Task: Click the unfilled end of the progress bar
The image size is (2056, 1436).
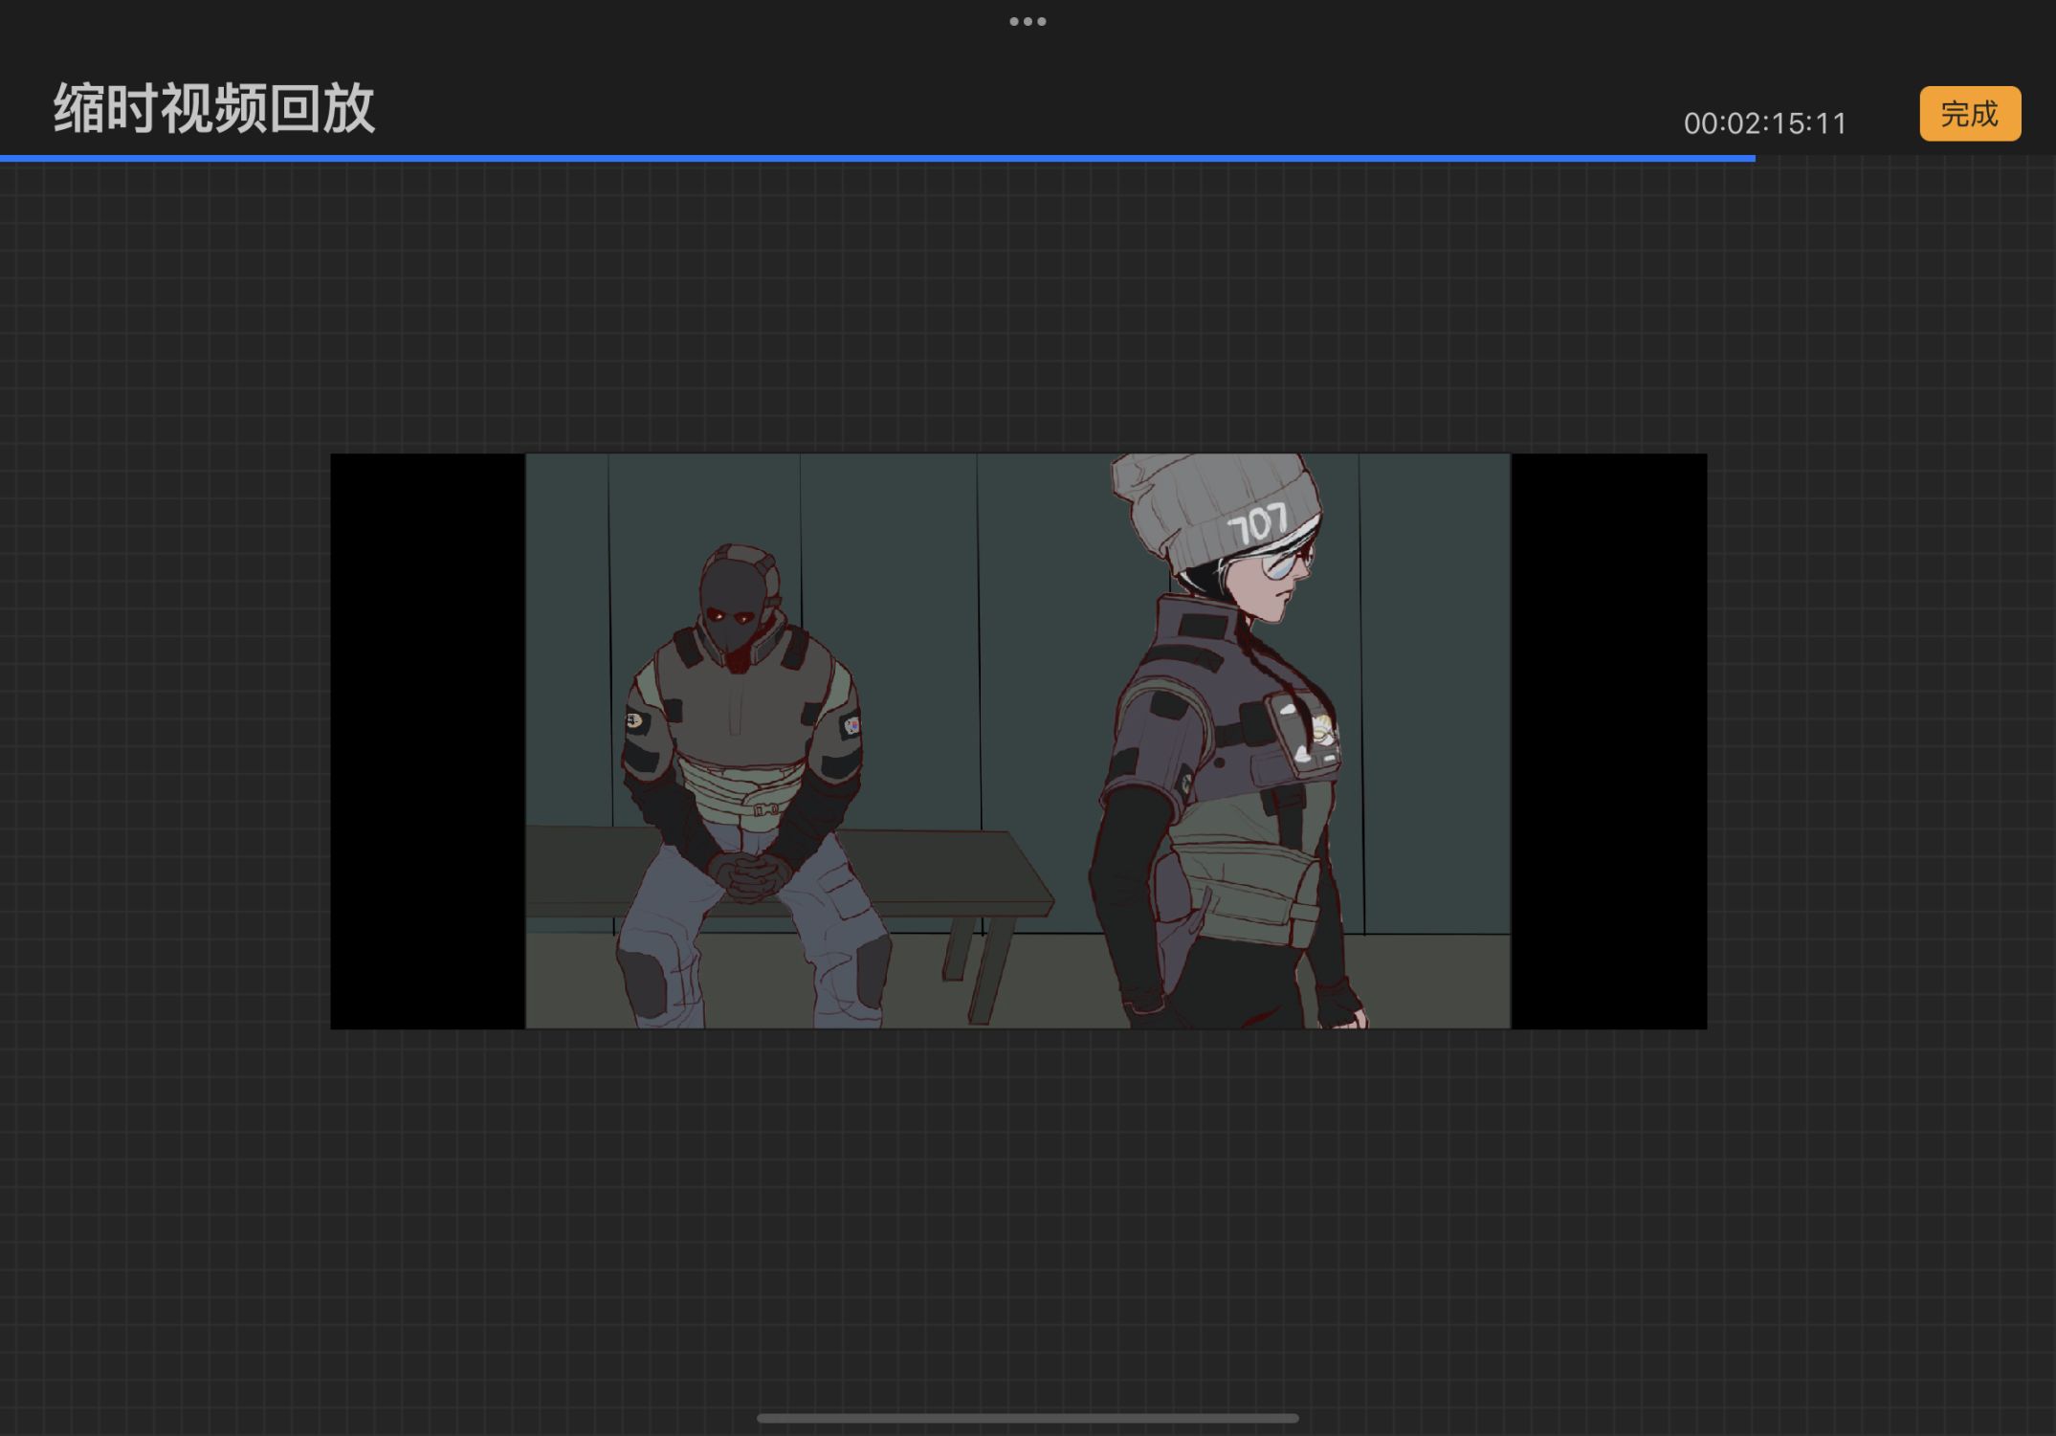Action: pyautogui.click(x=1904, y=158)
